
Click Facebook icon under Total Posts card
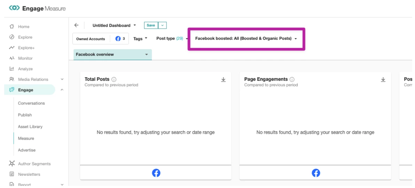156,173
